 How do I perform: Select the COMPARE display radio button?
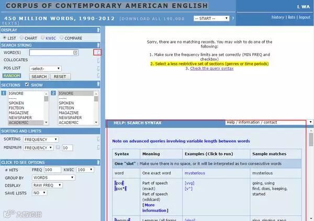(61, 38)
